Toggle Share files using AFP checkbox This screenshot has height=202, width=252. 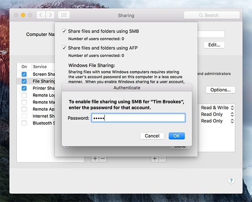tap(64, 48)
